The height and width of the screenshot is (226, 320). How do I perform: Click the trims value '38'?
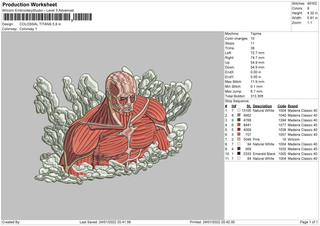(252, 48)
